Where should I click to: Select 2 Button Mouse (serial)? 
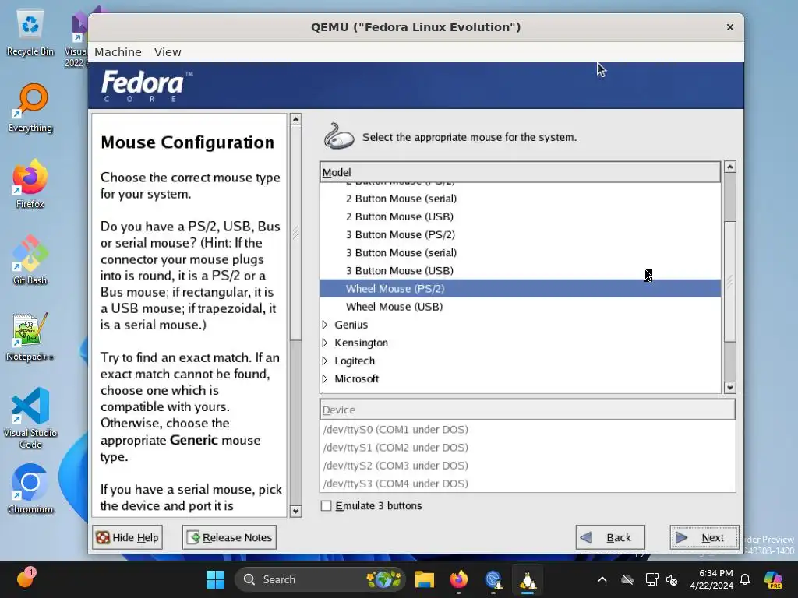tap(520, 199)
